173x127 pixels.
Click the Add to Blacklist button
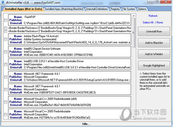coord(154,43)
